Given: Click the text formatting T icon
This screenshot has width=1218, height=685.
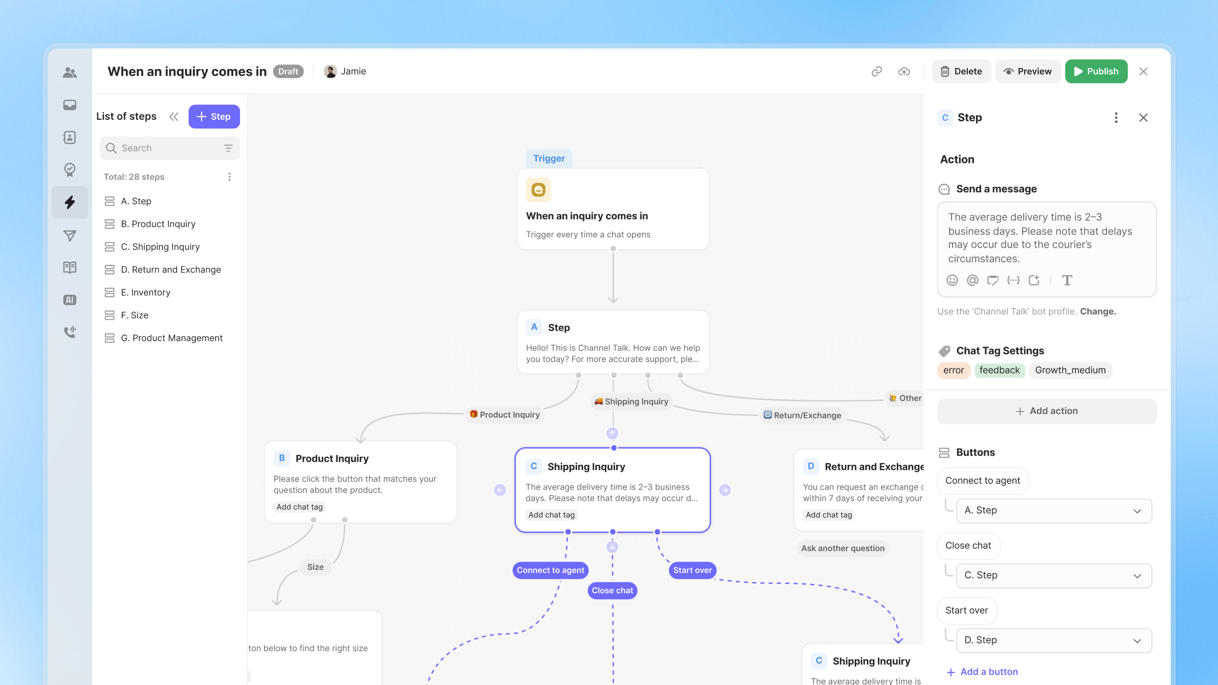Looking at the screenshot, I should point(1067,280).
